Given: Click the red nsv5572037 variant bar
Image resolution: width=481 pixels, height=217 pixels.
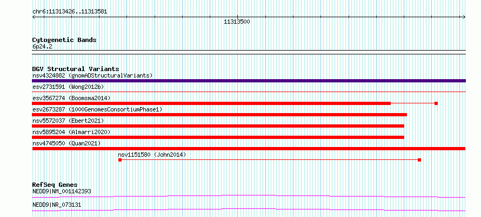Looking at the screenshot, I should tap(218, 126).
